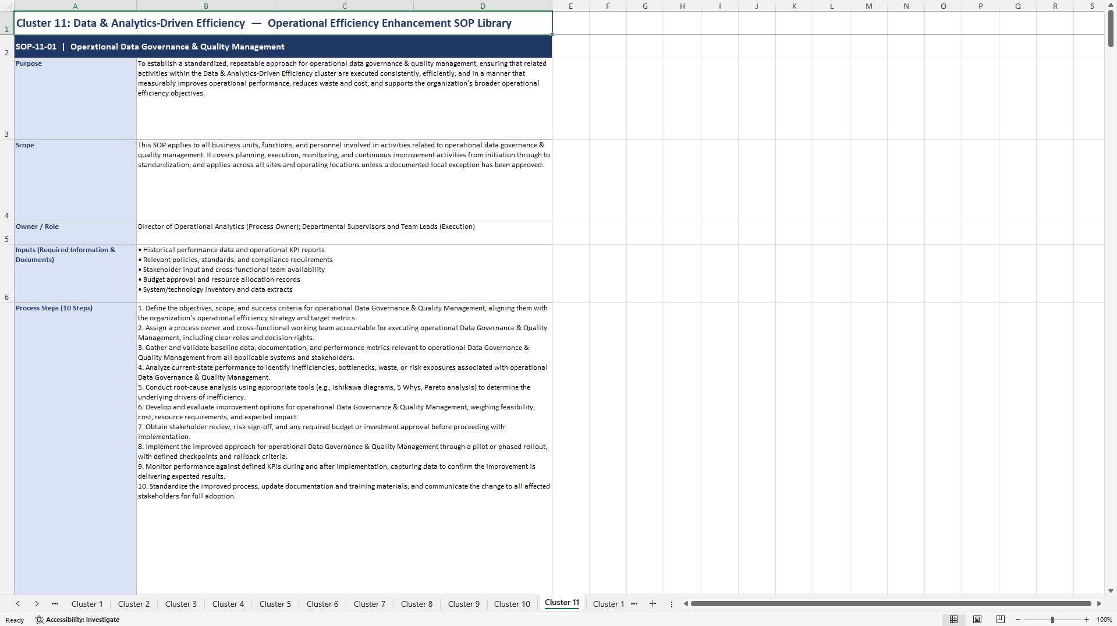The height and width of the screenshot is (626, 1117).
Task: Select column D header
Action: 483,6
